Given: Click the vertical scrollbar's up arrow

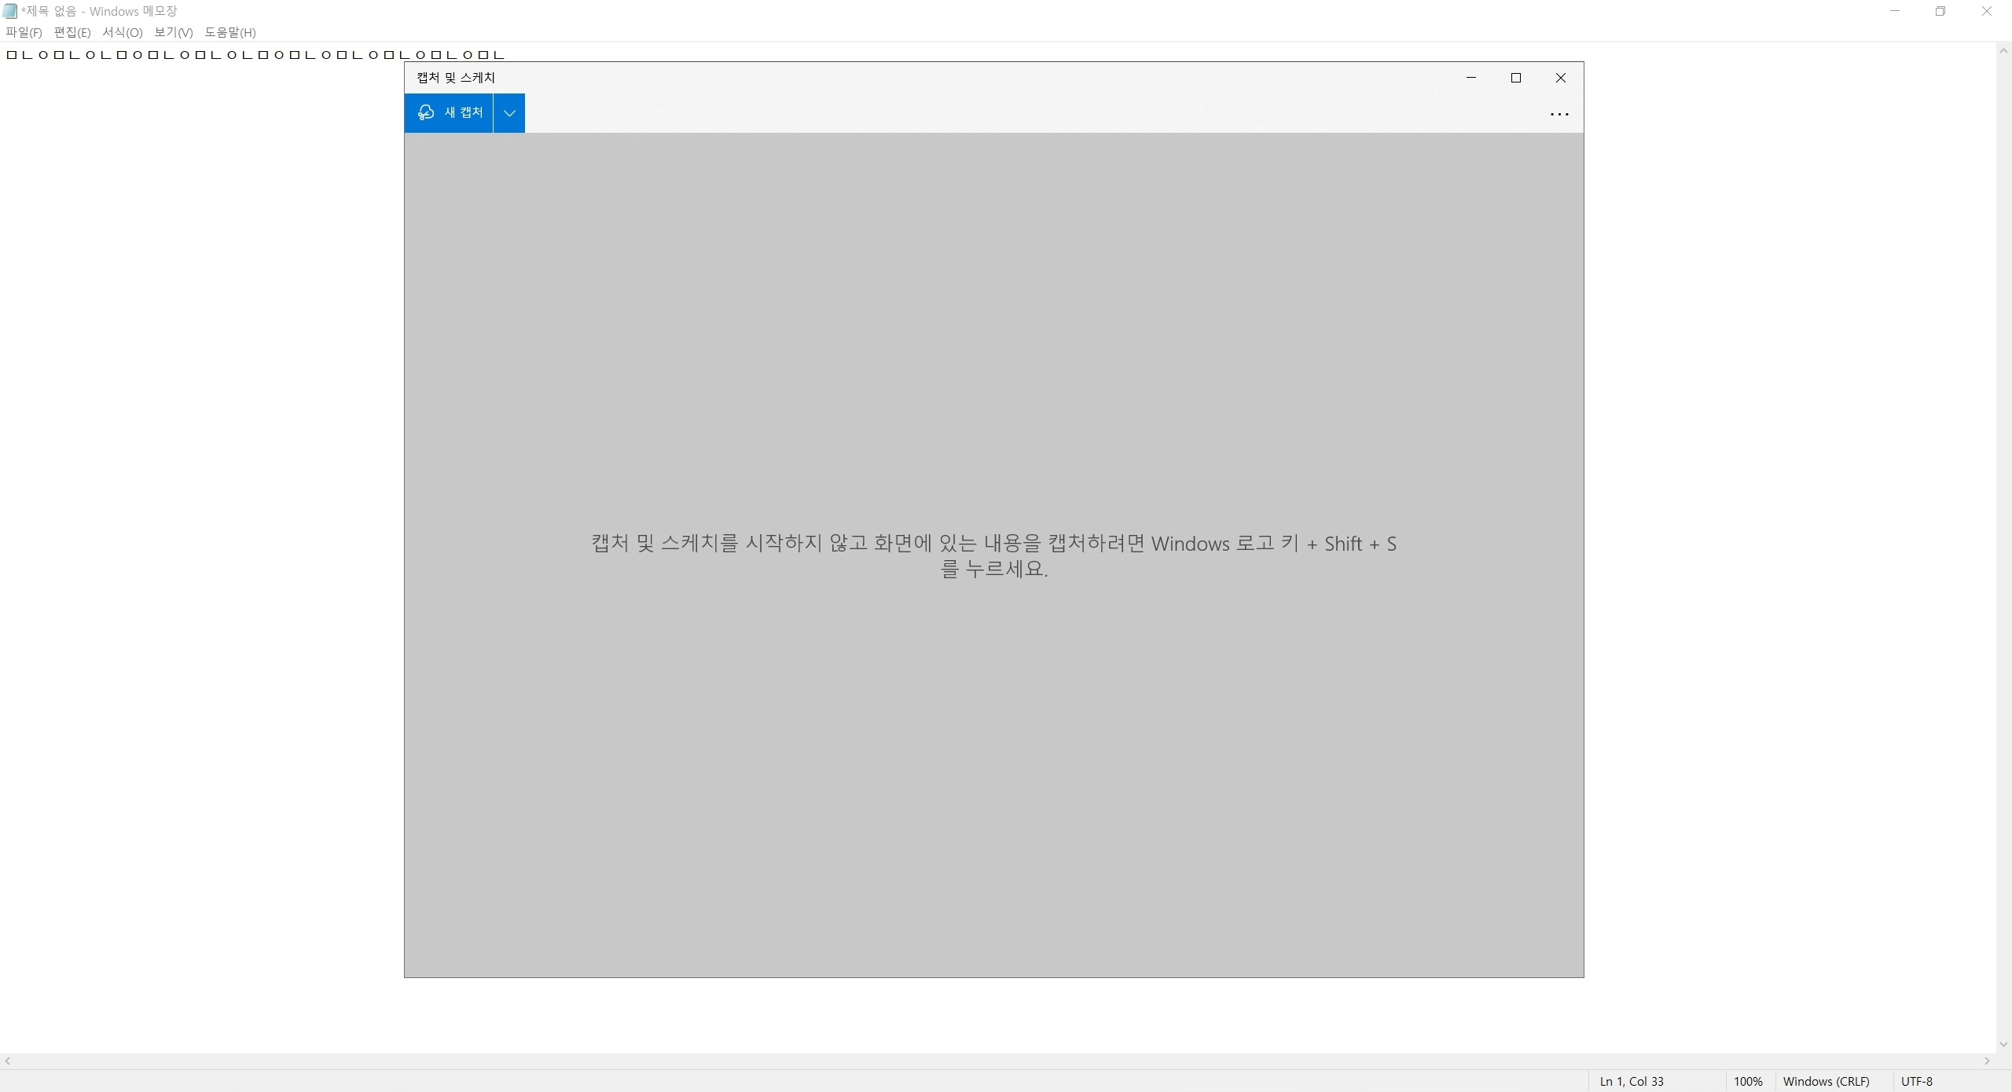Looking at the screenshot, I should click(2003, 51).
